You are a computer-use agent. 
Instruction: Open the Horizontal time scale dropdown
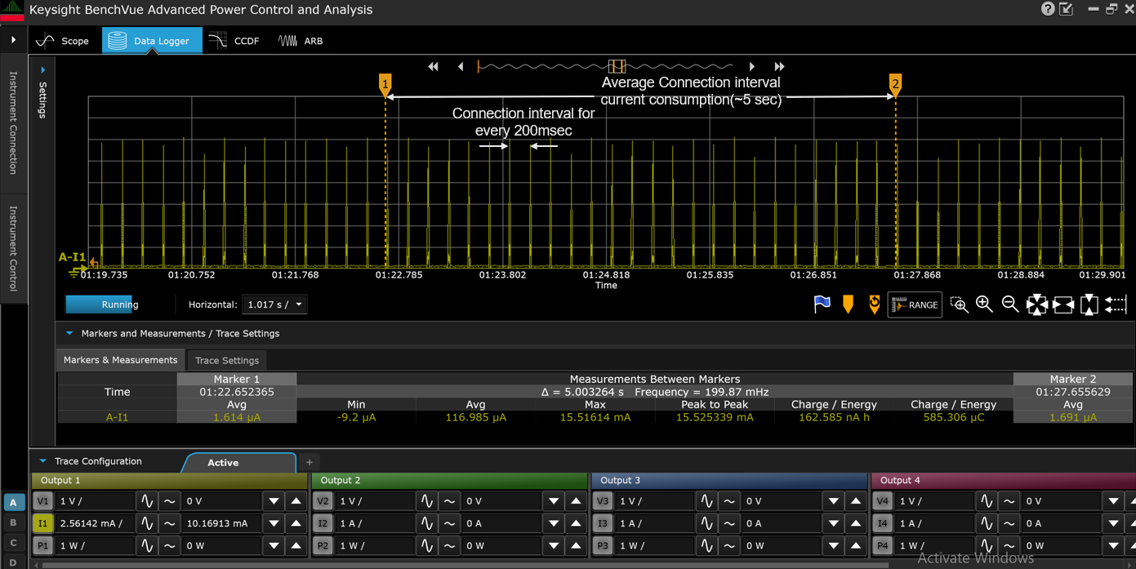click(x=274, y=304)
